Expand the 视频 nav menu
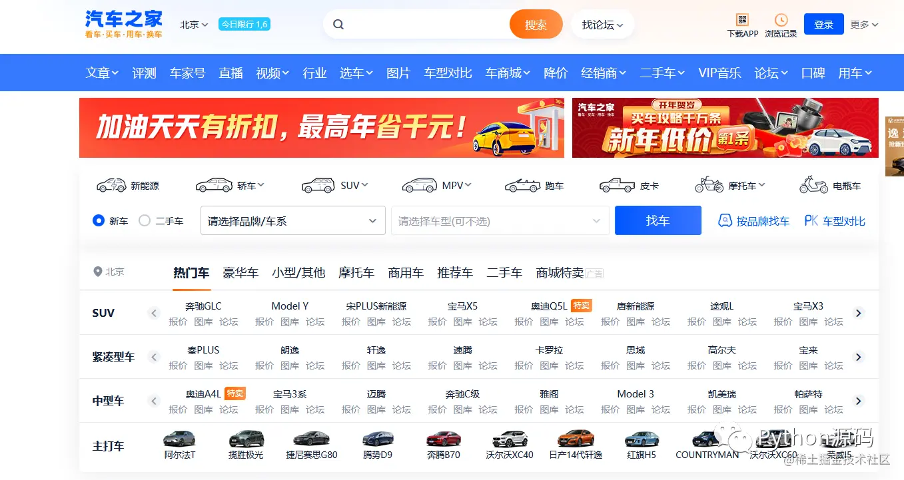The width and height of the screenshot is (904, 480). click(272, 73)
